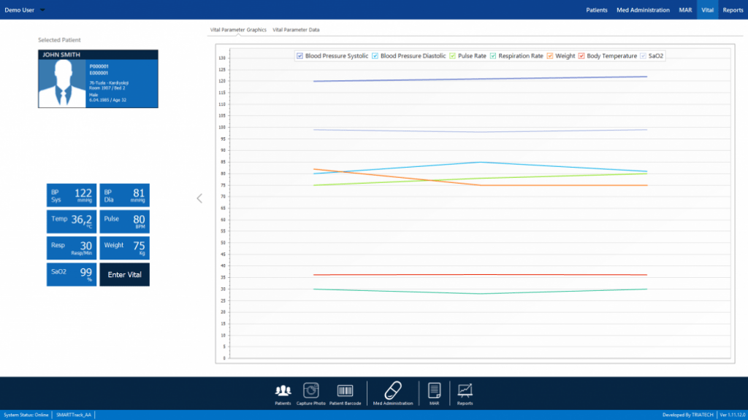Open the Patients icon in bottom toolbar
This screenshot has width=748, height=420.
pos(283,391)
